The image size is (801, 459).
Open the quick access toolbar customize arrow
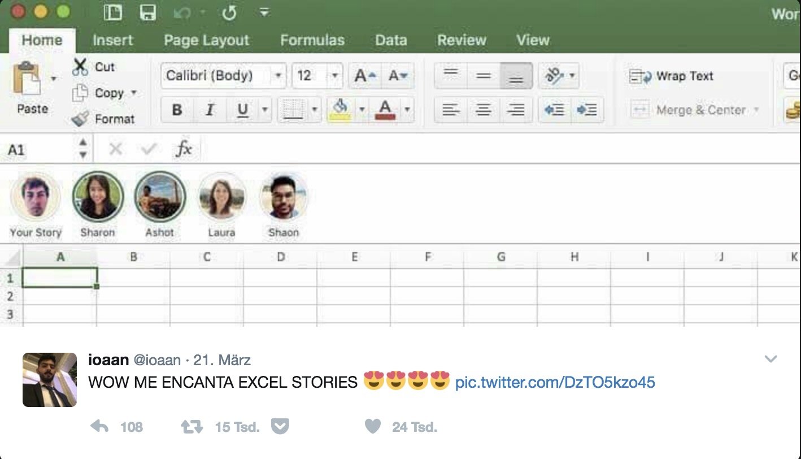coord(264,12)
